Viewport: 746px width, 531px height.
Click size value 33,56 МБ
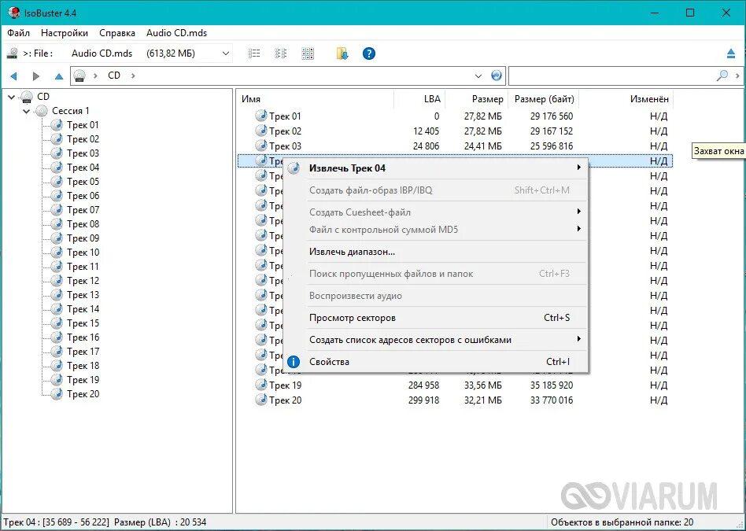pos(483,385)
